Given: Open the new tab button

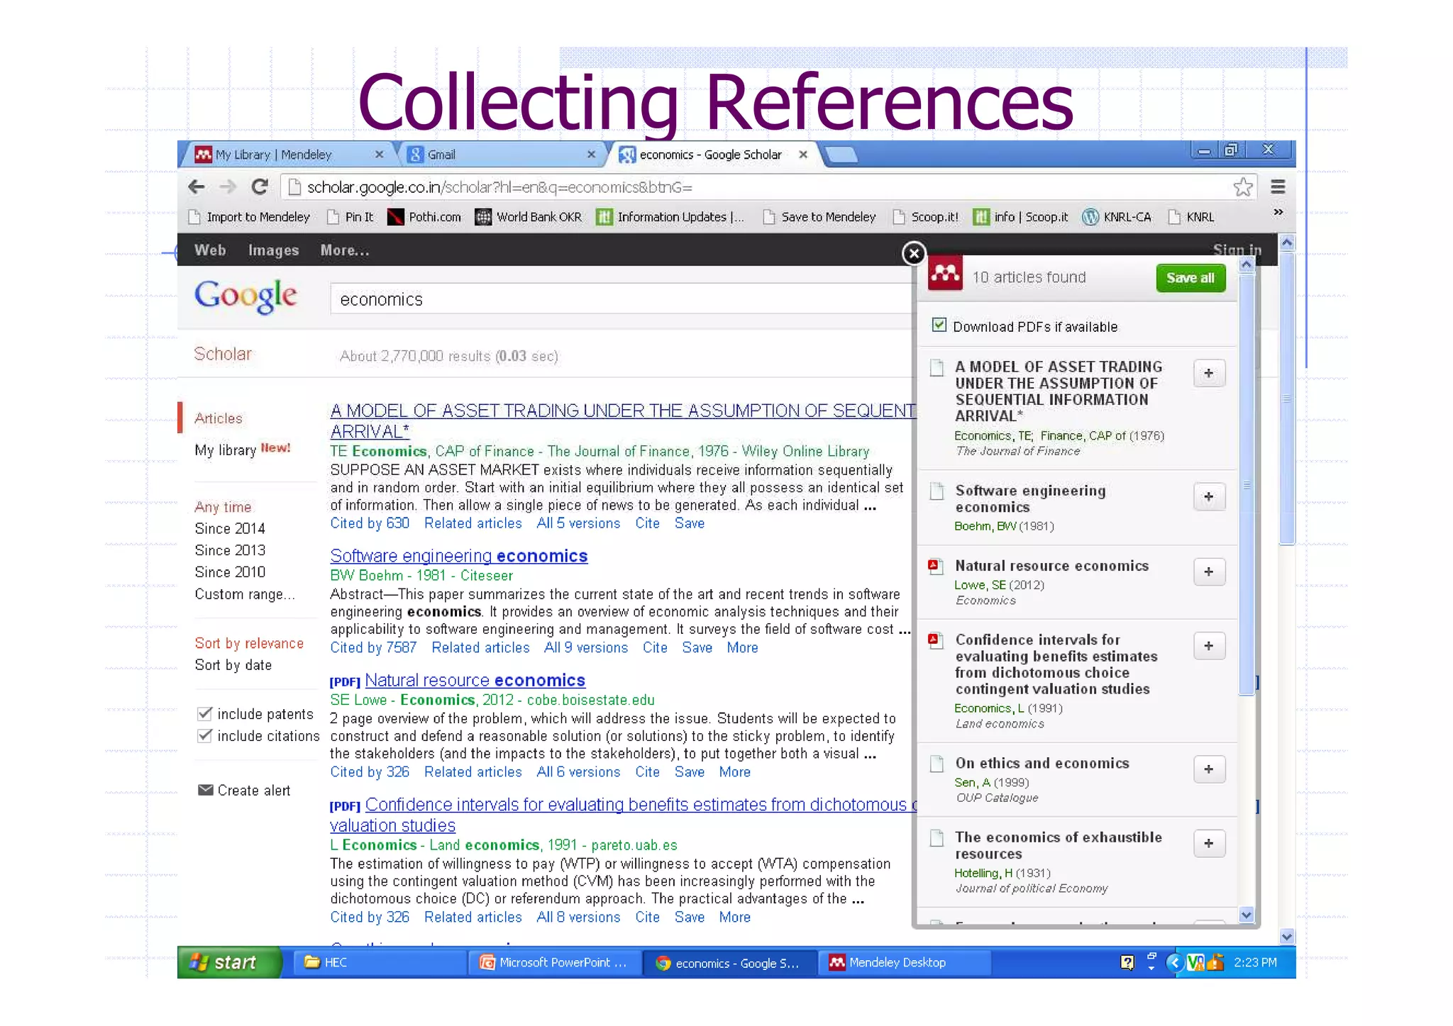Looking at the screenshot, I should coord(841,155).
